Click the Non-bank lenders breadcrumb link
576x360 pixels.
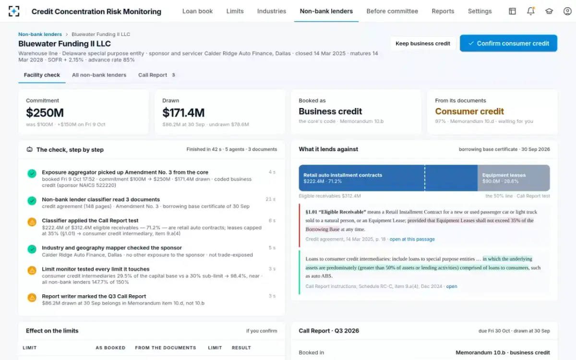40,34
